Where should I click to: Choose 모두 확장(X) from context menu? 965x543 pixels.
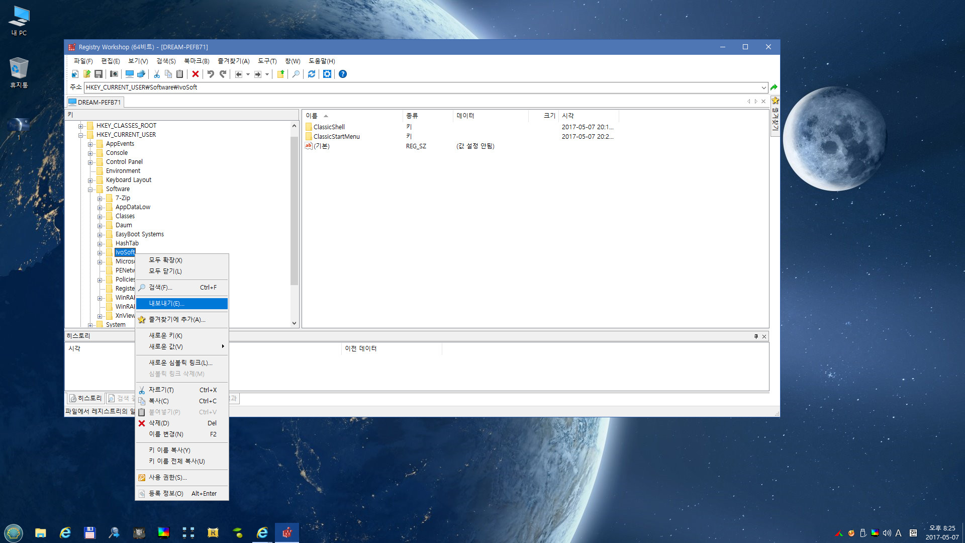point(181,260)
